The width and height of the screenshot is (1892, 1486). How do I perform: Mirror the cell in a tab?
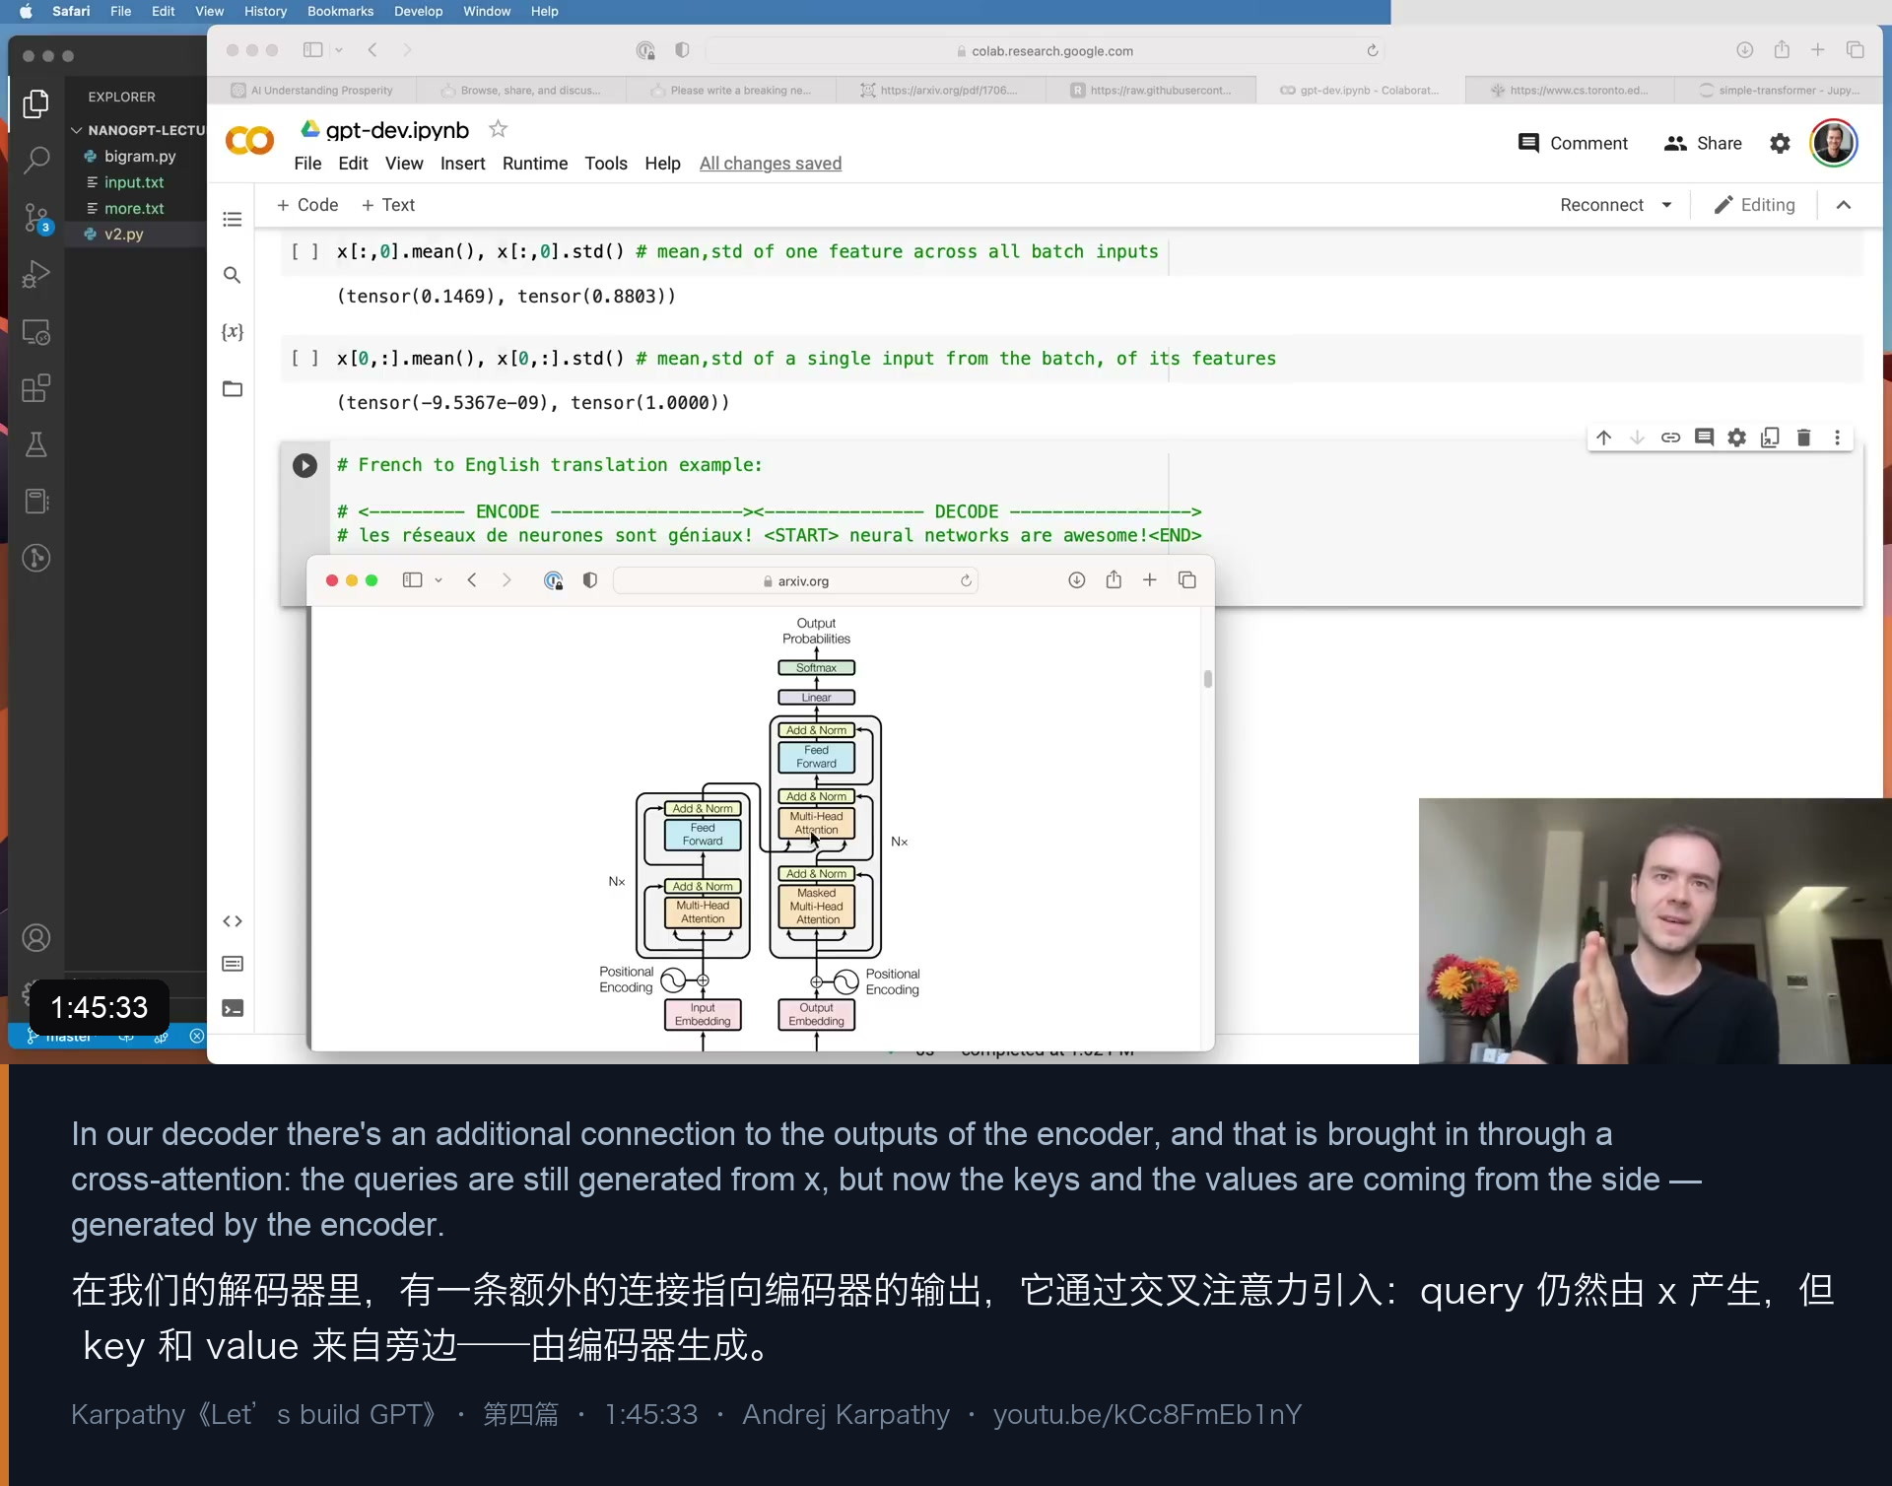(x=1771, y=438)
